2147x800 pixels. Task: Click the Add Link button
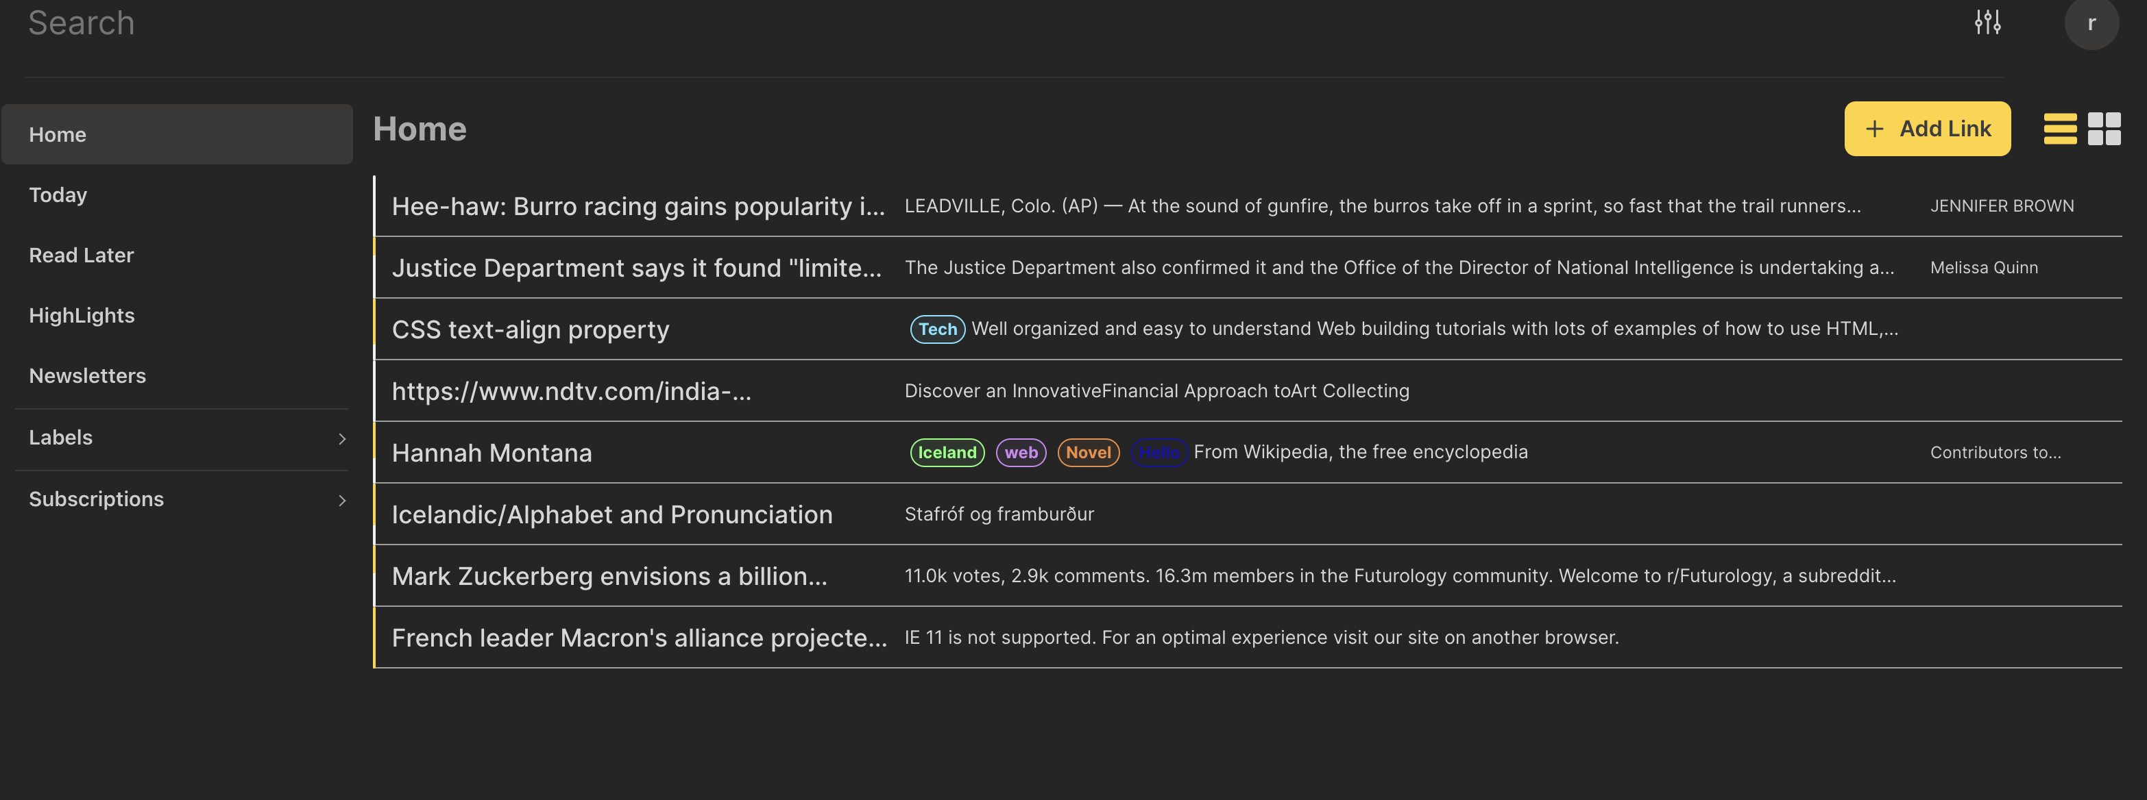1926,129
